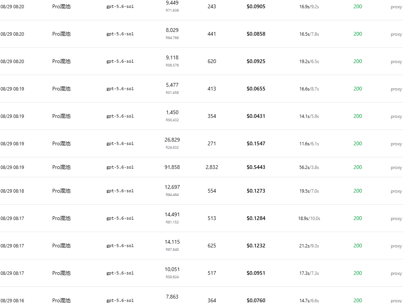Select the 18.9s/10.0s timing value
This screenshot has height=303, width=403.
tap(309, 219)
